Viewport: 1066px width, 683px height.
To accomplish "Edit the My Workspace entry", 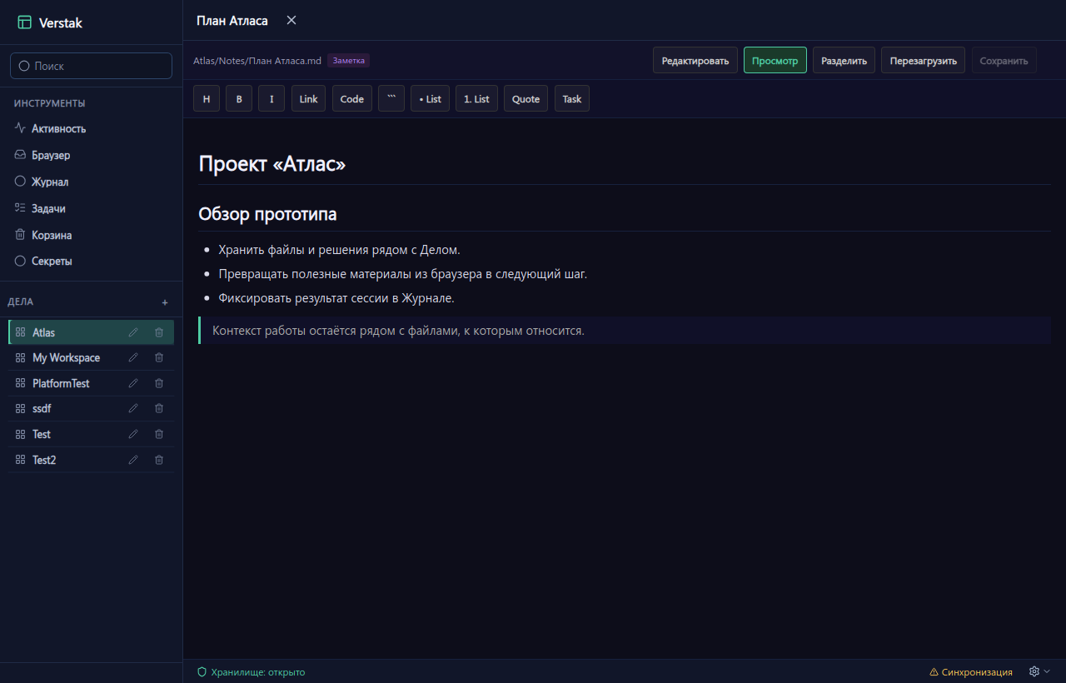I will (133, 357).
